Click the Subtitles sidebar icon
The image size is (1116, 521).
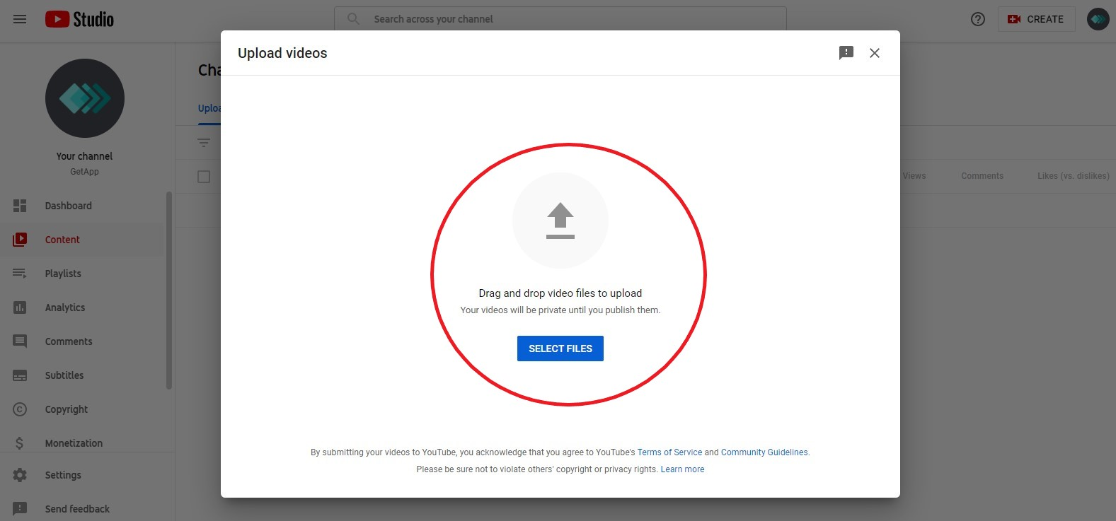tap(20, 375)
